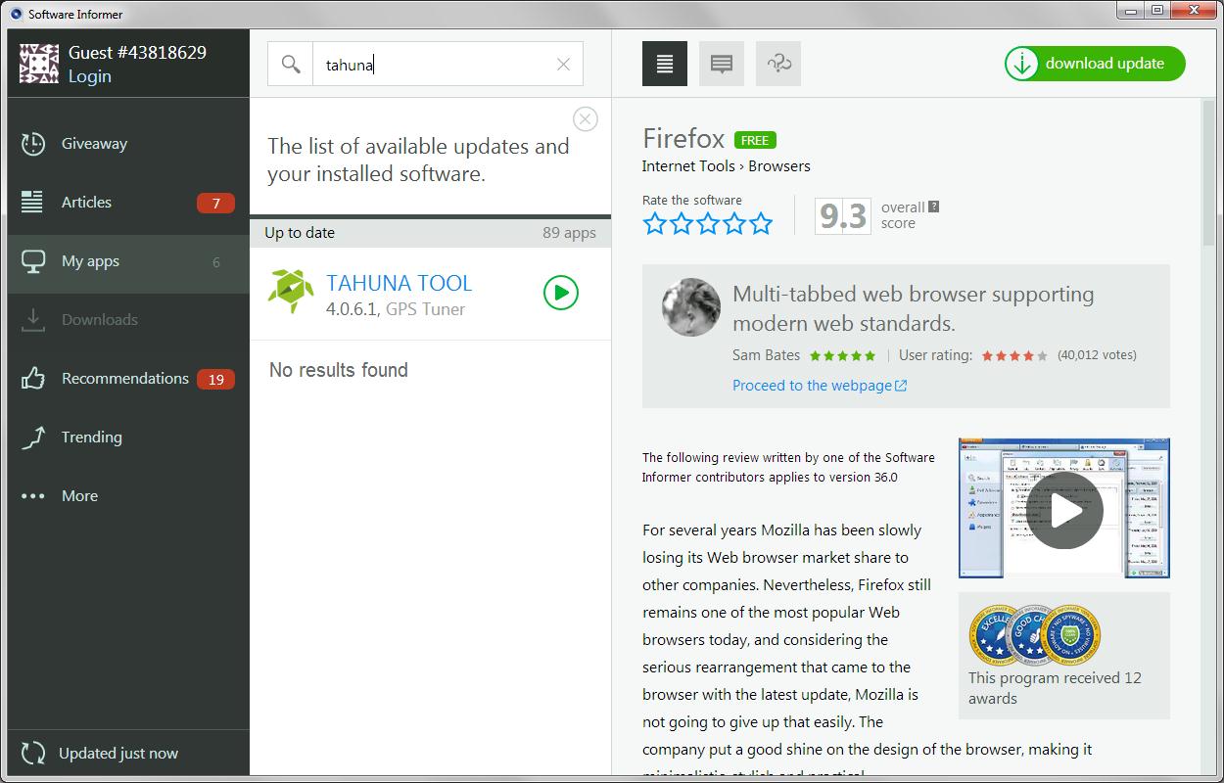
Task: Rate Firefox four stars
Action: 734,224
